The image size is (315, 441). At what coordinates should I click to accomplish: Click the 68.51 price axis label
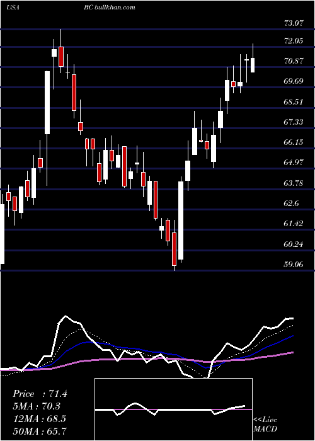tap(294, 102)
